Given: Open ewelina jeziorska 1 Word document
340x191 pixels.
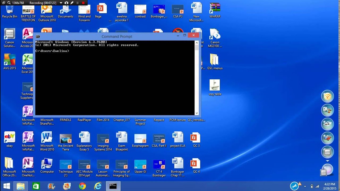Looking at the screenshot, I should tap(122, 12).
